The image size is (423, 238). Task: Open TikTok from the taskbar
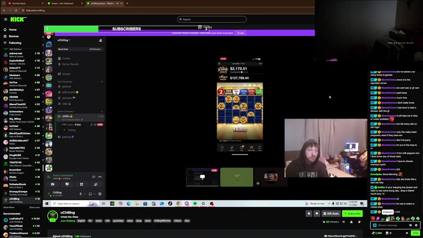pyautogui.click(x=170, y=204)
